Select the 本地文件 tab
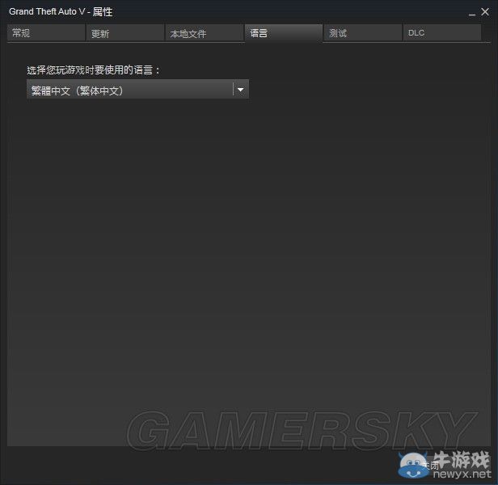 coord(205,32)
